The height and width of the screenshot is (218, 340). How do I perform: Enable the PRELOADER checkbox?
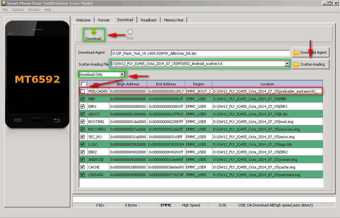(x=83, y=91)
